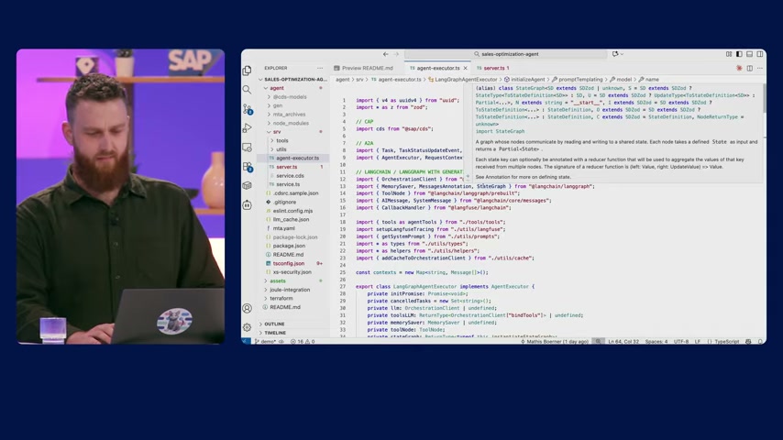Close the agent-executor.ts tab
This screenshot has width=783, height=440.
(x=466, y=68)
